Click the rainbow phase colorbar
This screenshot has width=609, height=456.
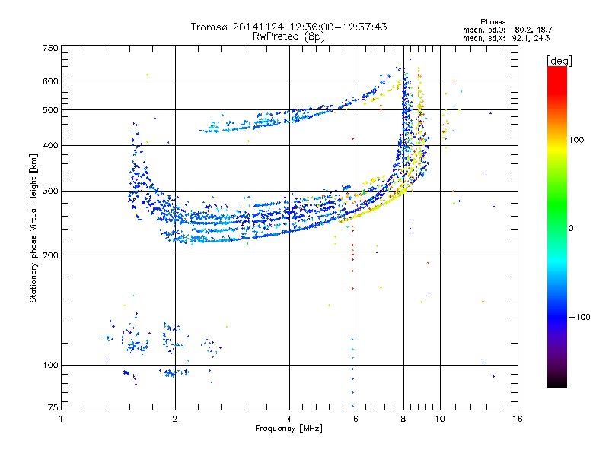point(557,227)
